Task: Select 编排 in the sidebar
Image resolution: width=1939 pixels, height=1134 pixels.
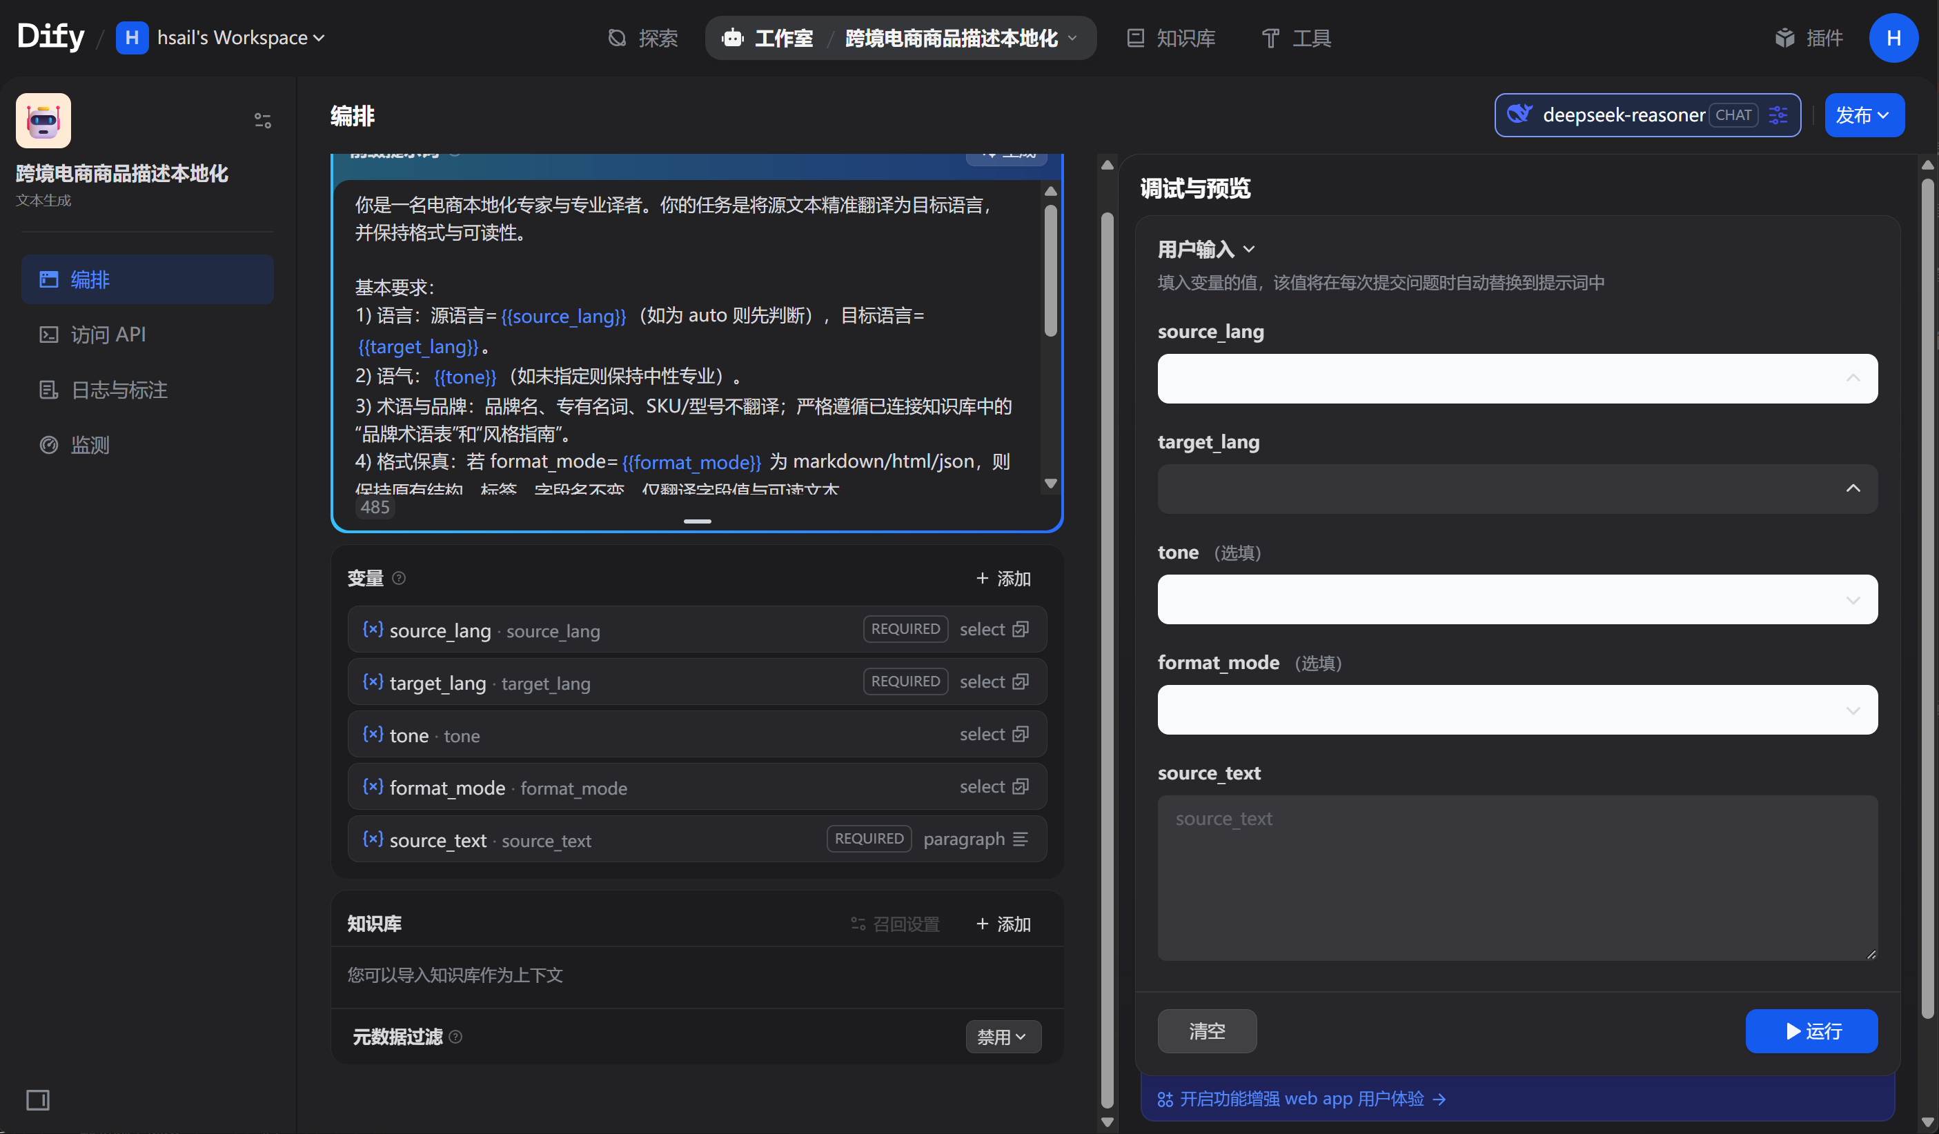Action: [x=148, y=279]
